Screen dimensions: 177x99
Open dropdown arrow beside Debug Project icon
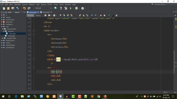pos(79,8)
